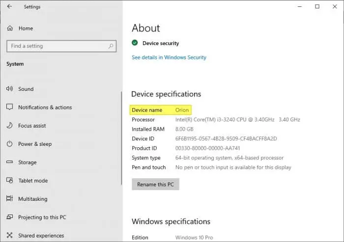Select the Focus assist moon icon

(x=9, y=125)
